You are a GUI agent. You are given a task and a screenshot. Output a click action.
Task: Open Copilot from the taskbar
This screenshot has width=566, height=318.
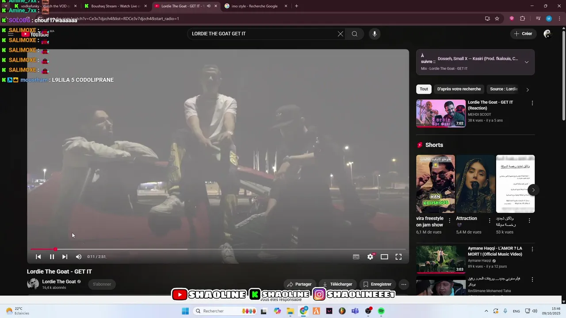click(x=277, y=311)
